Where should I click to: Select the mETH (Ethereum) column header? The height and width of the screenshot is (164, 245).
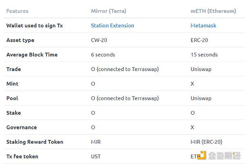(213, 11)
